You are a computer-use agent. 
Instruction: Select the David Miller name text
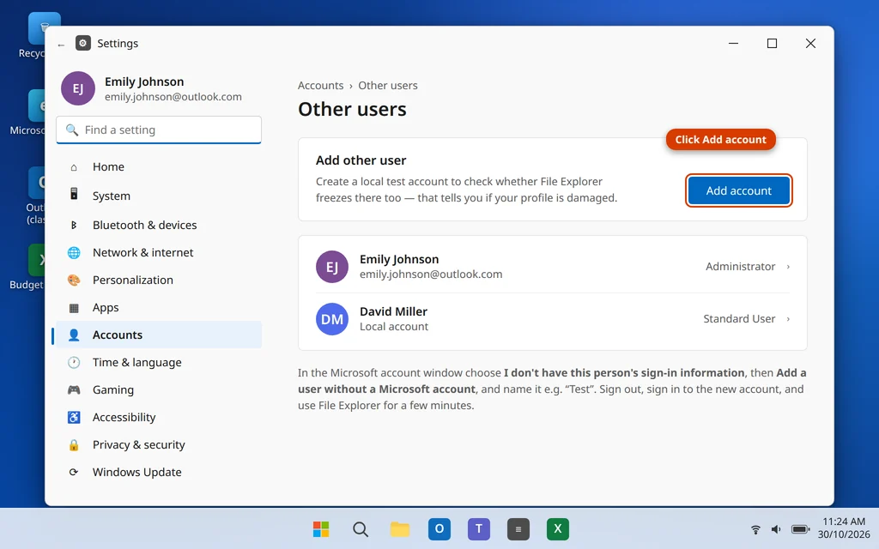(x=393, y=311)
